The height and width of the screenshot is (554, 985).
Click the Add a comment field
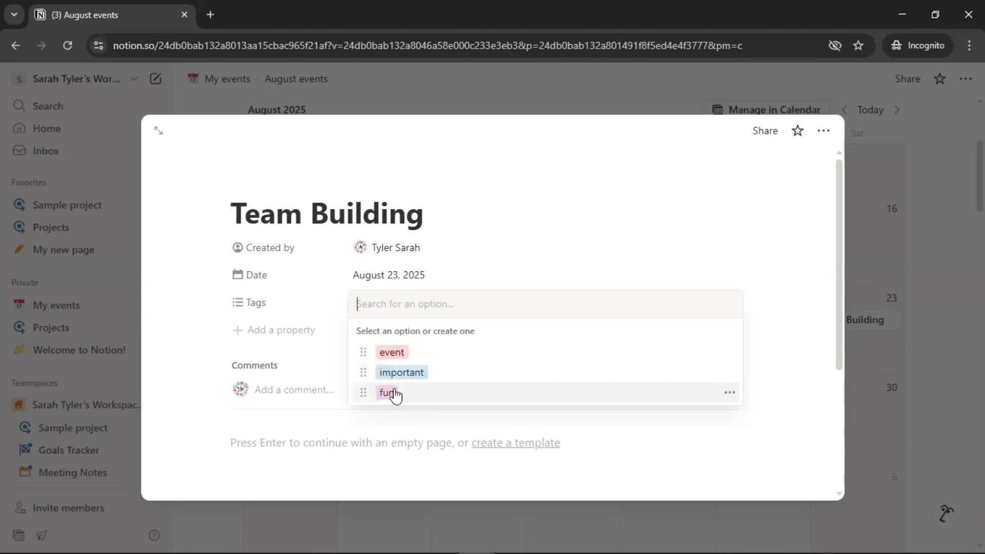click(x=294, y=390)
